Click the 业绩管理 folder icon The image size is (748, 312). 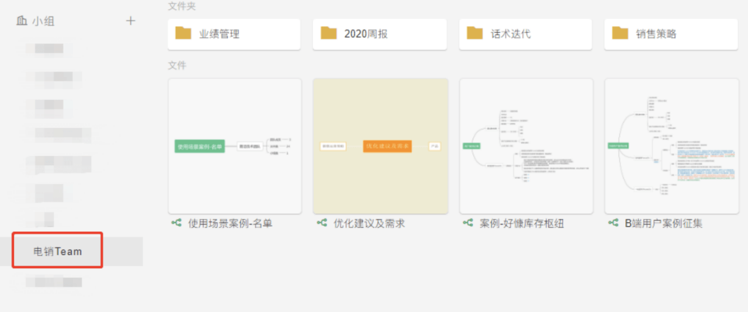[x=183, y=33]
